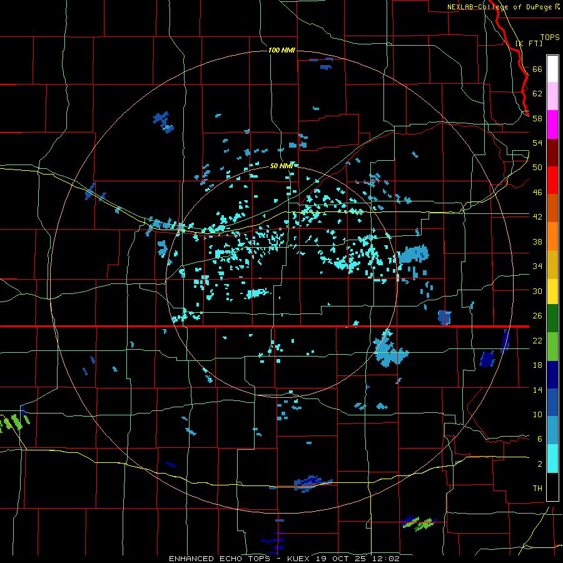563x563 pixels.
Task: Pick the navy blue legend swatch
Action: coord(552,375)
